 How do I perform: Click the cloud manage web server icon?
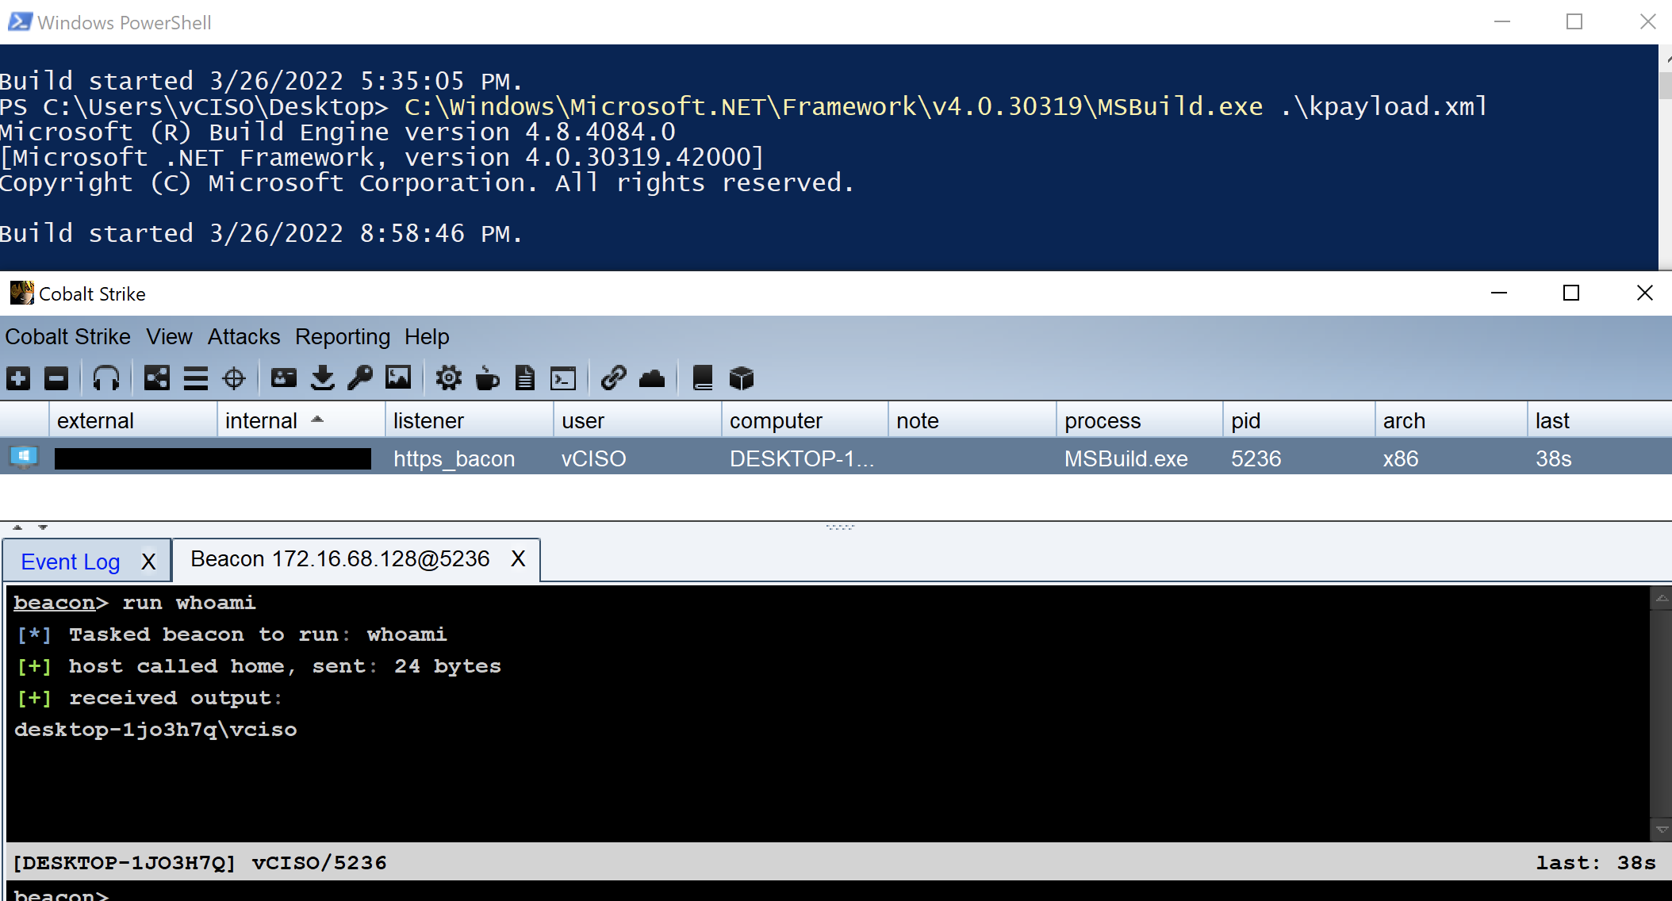(x=652, y=378)
